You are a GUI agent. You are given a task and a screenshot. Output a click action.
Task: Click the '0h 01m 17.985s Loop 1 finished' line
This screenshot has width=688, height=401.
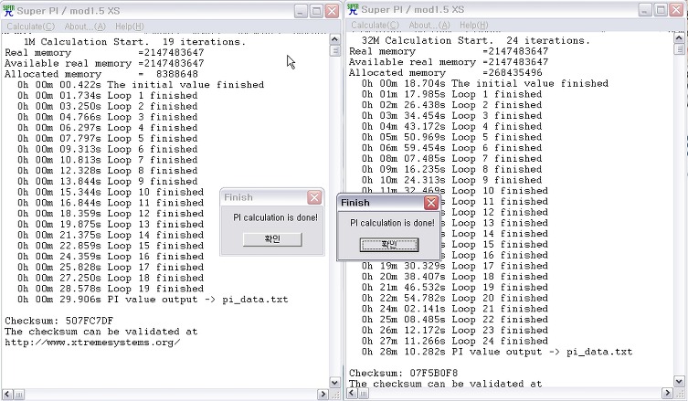point(452,94)
